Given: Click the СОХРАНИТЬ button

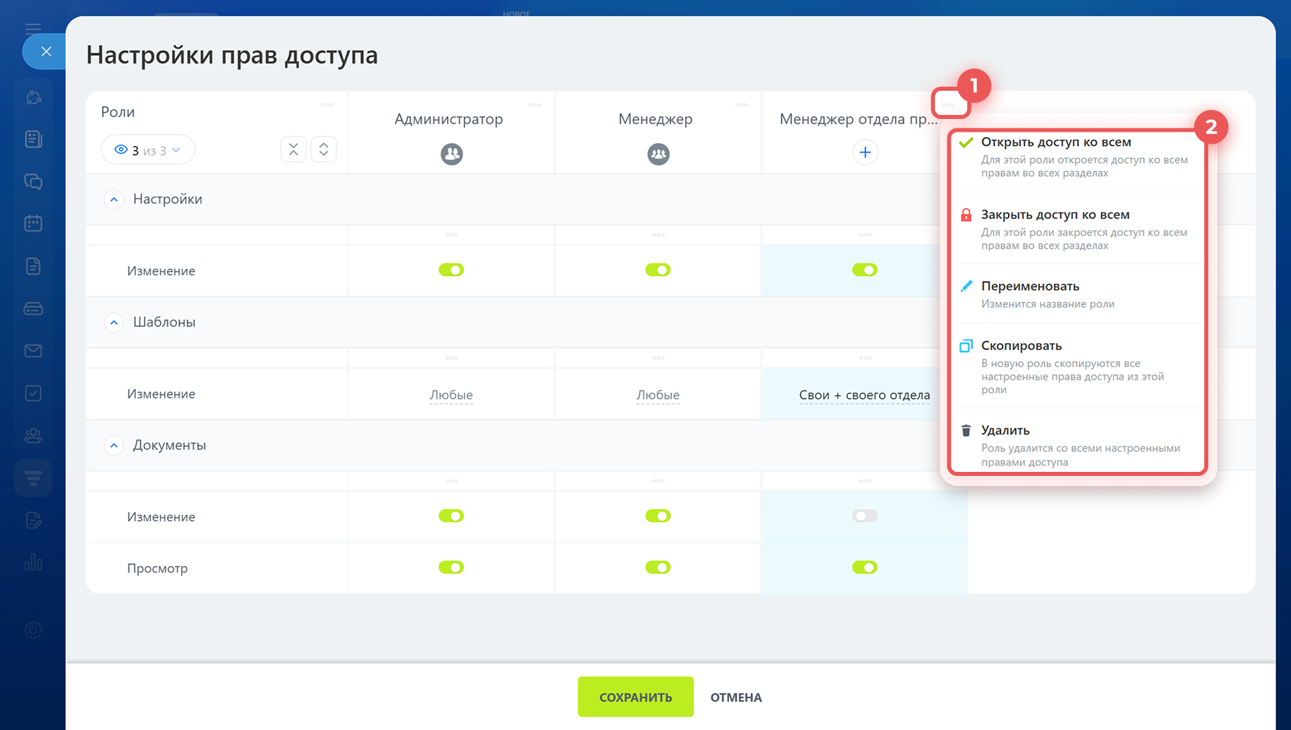Looking at the screenshot, I should (x=635, y=697).
